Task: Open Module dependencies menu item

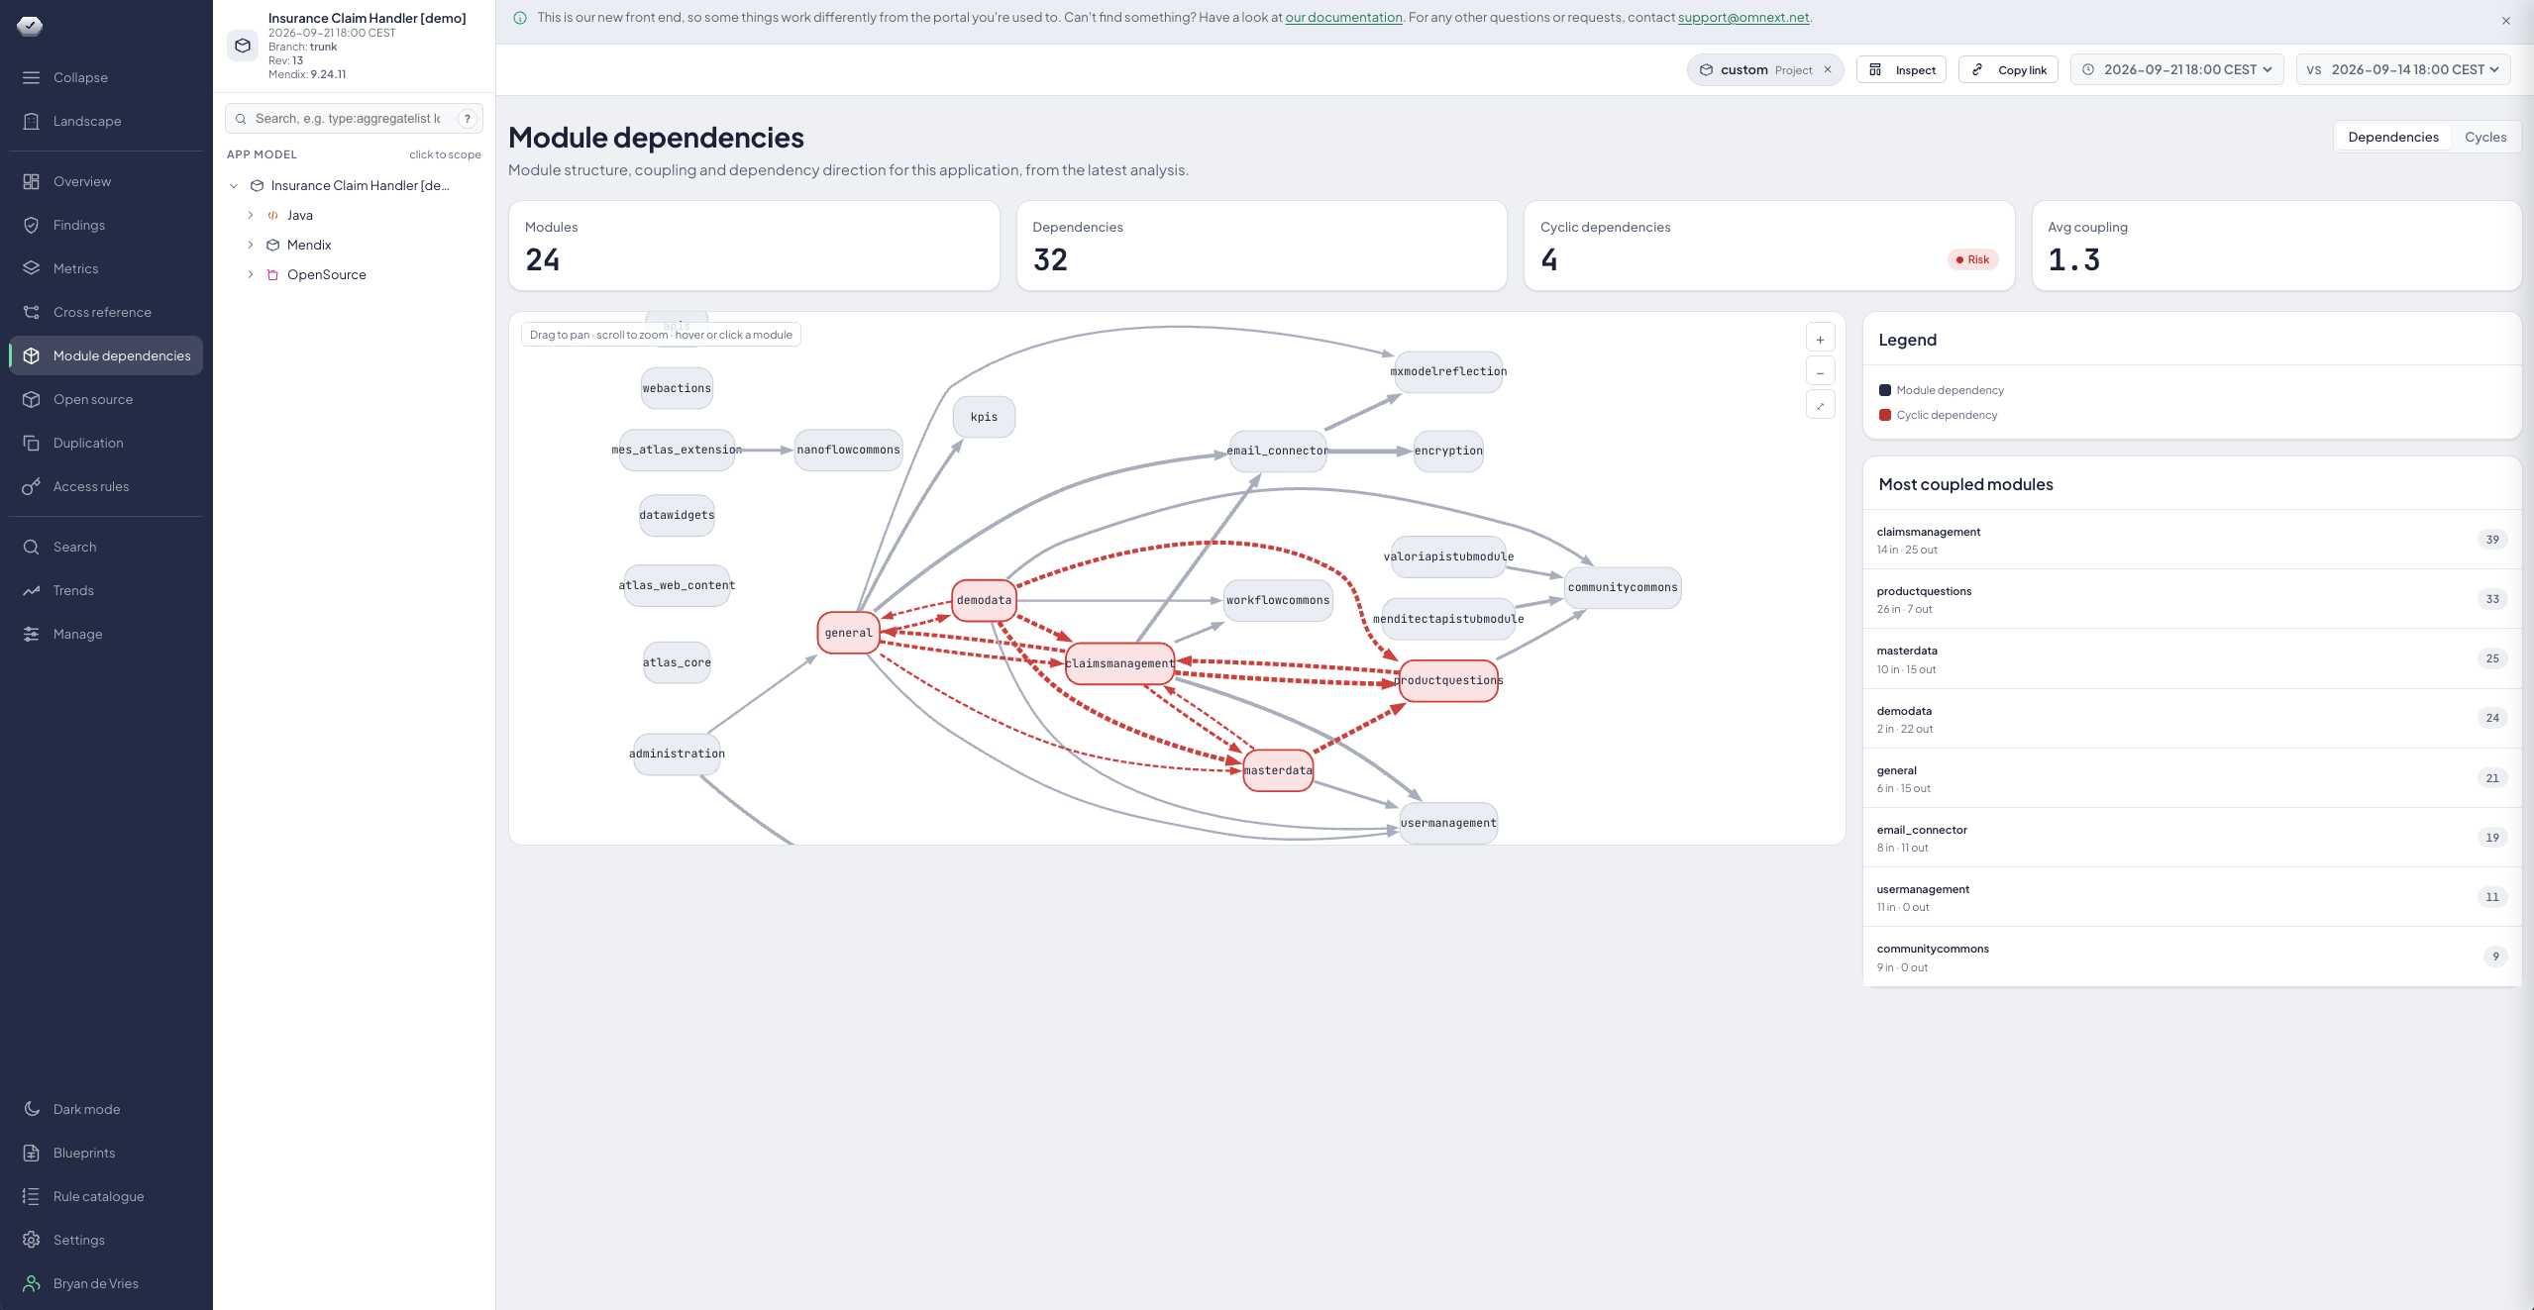Action: [106, 355]
